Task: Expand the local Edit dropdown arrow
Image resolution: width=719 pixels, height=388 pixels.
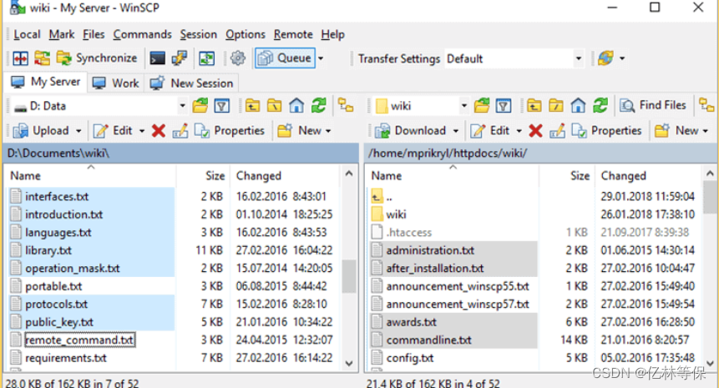Action: click(x=142, y=131)
